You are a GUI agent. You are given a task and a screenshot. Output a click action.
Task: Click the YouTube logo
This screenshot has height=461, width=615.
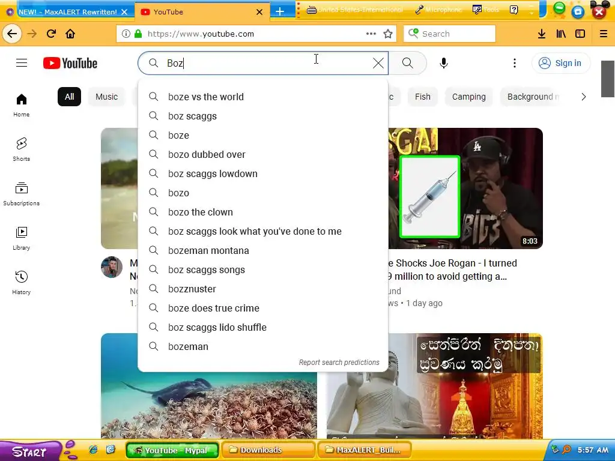(70, 63)
